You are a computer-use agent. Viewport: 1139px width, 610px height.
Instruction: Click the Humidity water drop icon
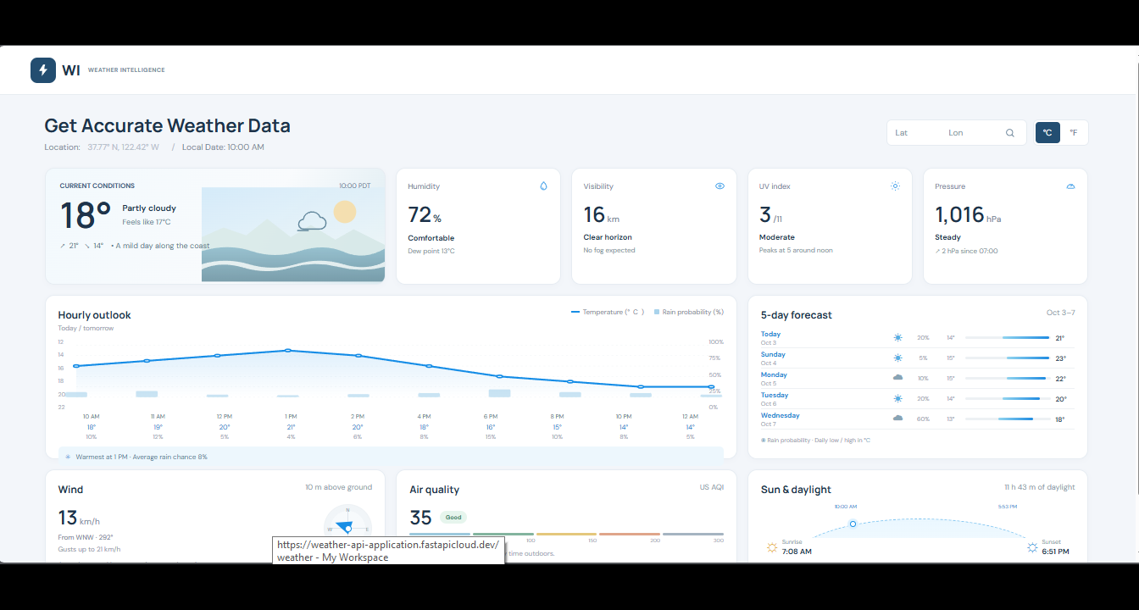coord(544,186)
